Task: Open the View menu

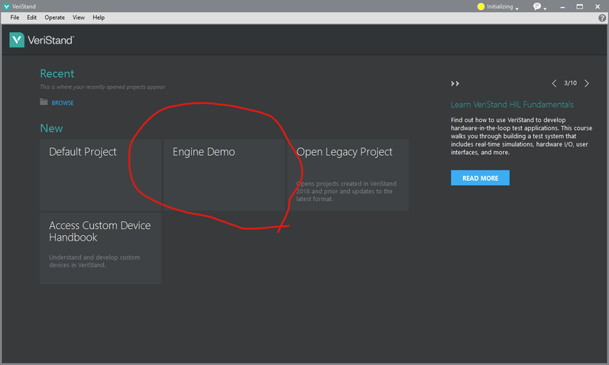Action: [79, 18]
